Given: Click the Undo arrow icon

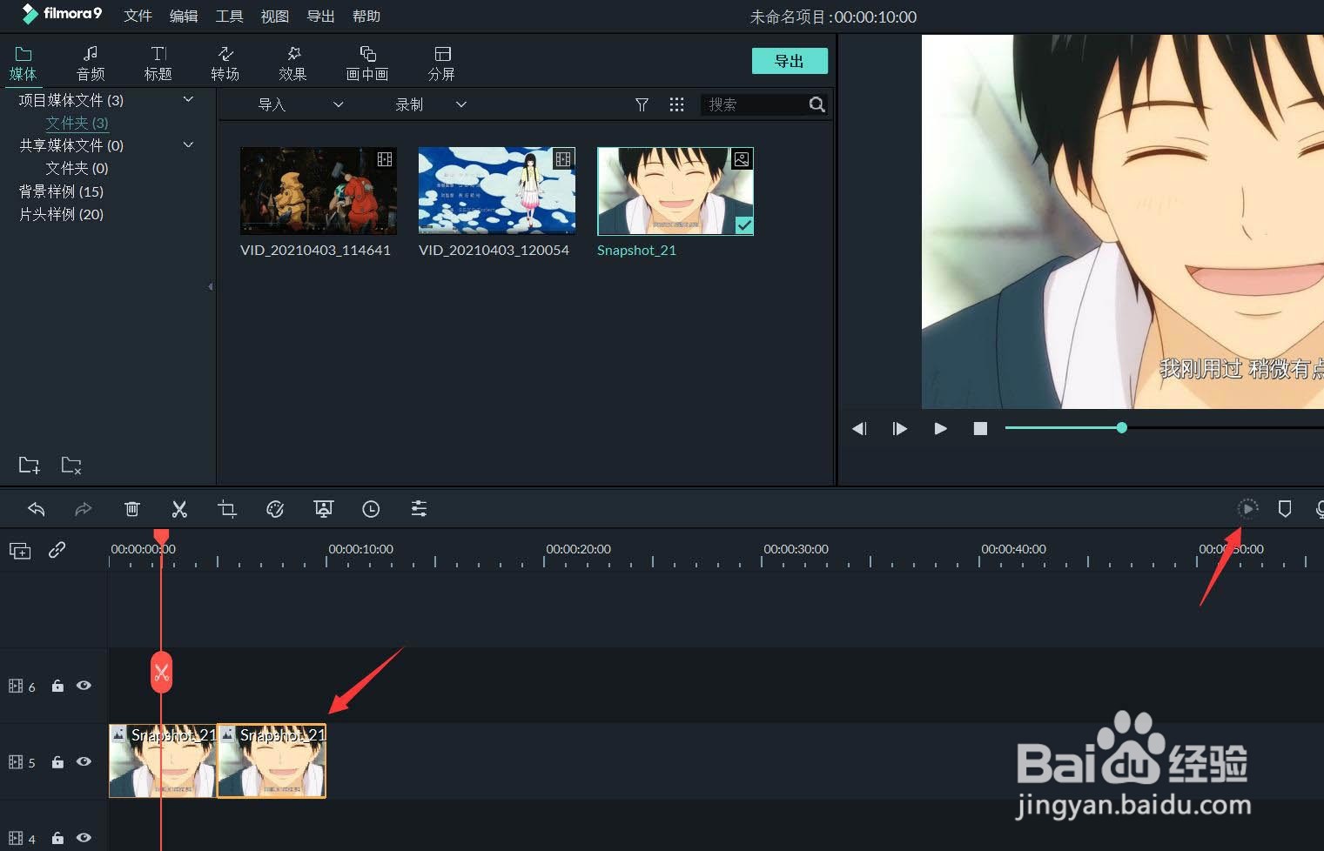Looking at the screenshot, I should click(37, 509).
